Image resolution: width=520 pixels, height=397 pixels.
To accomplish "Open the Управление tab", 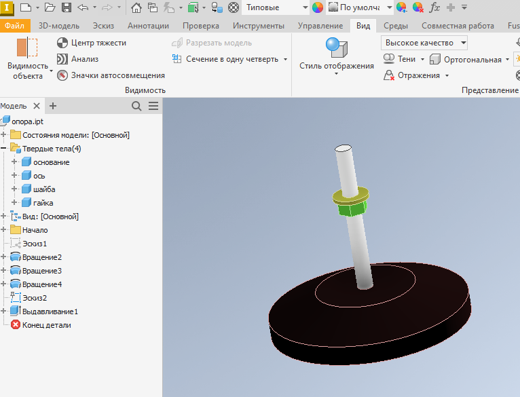I will pos(320,26).
